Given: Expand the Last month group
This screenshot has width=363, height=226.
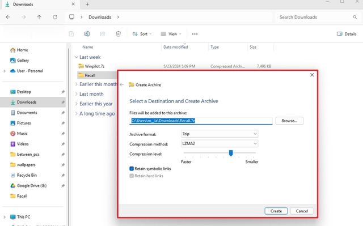Looking at the screenshot, I should pyautogui.click(x=76, y=94).
